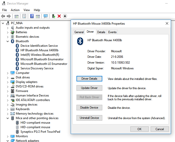
Task: Click the Computer category monitor icon
Action: (12, 73)
